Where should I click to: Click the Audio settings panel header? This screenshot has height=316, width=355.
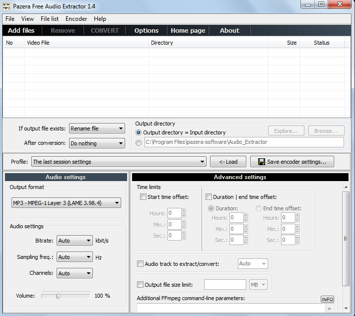[66, 177]
